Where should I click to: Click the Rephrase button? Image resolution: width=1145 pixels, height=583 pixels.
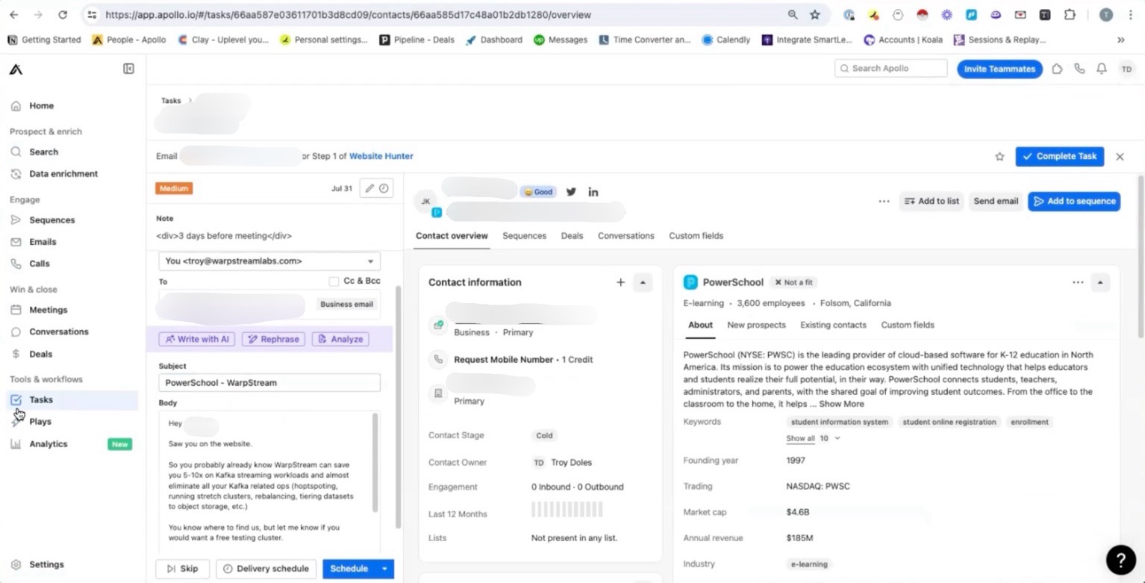click(274, 339)
